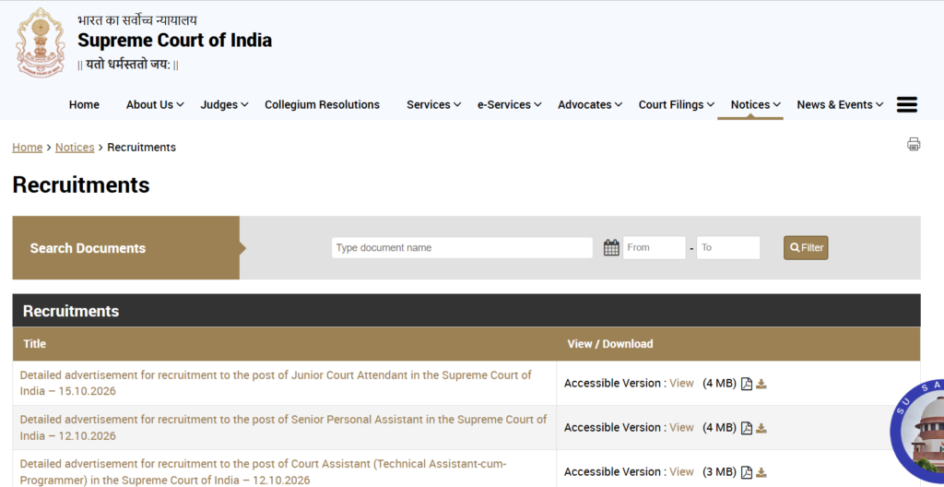944x487 pixels.
Task: Expand the Judges dropdown menu
Action: [x=224, y=104]
